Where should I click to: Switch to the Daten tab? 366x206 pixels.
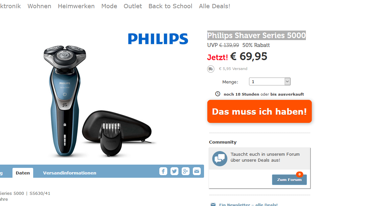pyautogui.click(x=23, y=173)
